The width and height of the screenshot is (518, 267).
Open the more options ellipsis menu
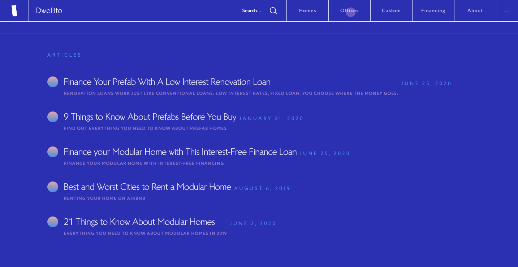pyautogui.click(x=507, y=11)
